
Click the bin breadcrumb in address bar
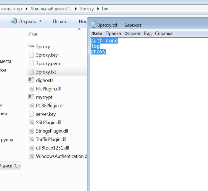(105, 9)
